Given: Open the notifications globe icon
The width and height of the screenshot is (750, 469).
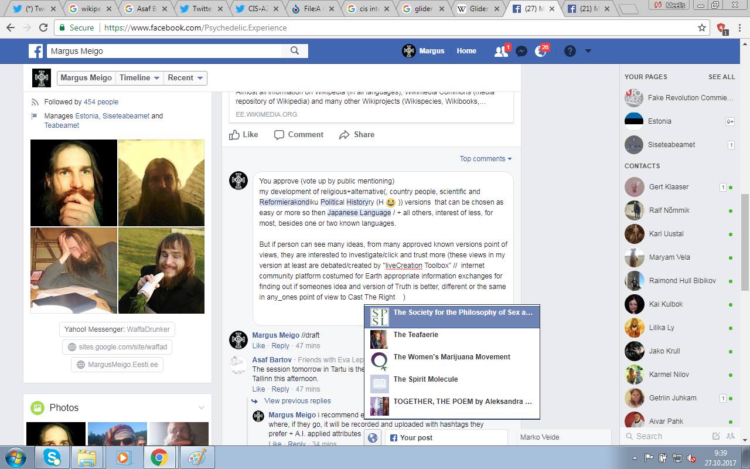Looking at the screenshot, I should coord(541,52).
